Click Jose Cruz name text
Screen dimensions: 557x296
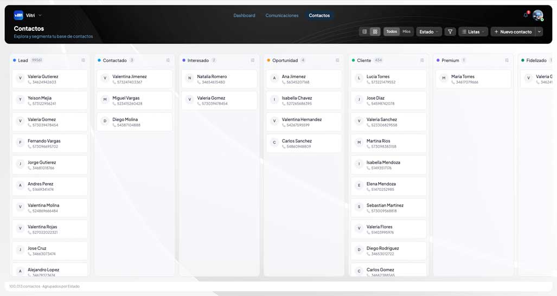tap(37, 248)
